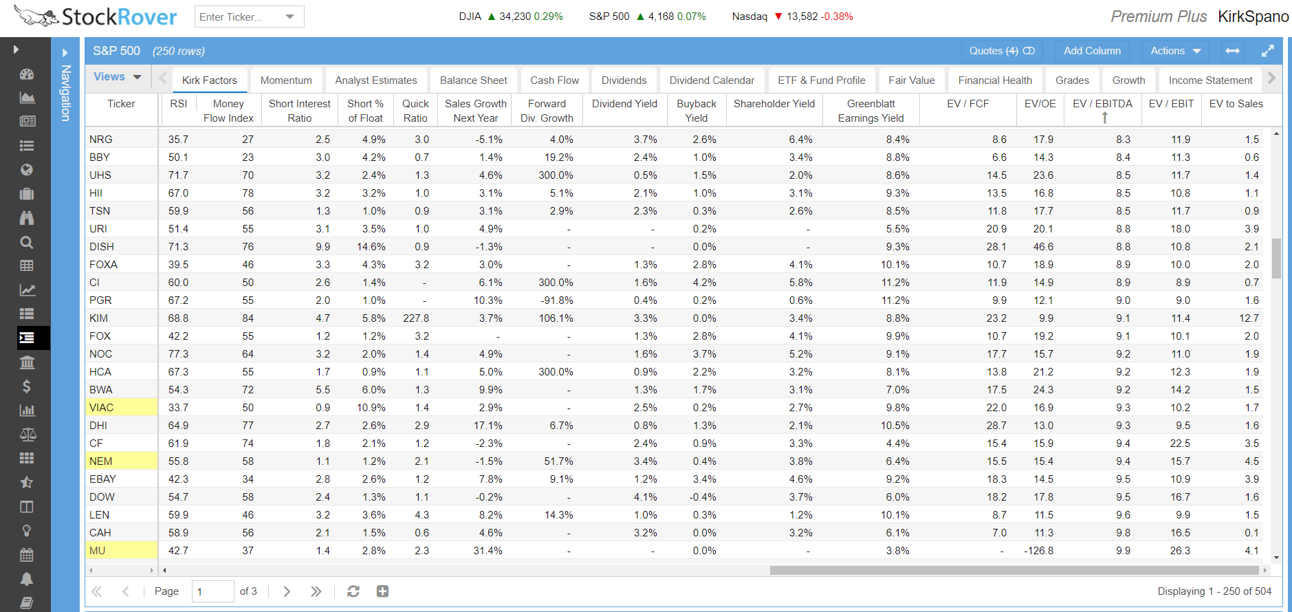Click the balance scales sidebar icon
The image size is (1292, 612).
pos(27,435)
